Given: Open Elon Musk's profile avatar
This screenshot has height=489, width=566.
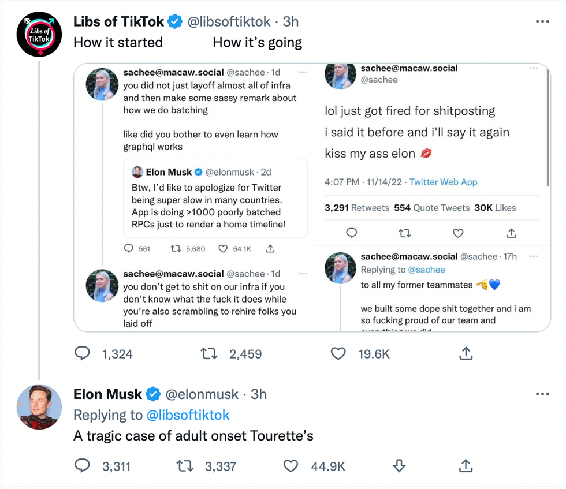Looking at the screenshot, I should tap(39, 407).
